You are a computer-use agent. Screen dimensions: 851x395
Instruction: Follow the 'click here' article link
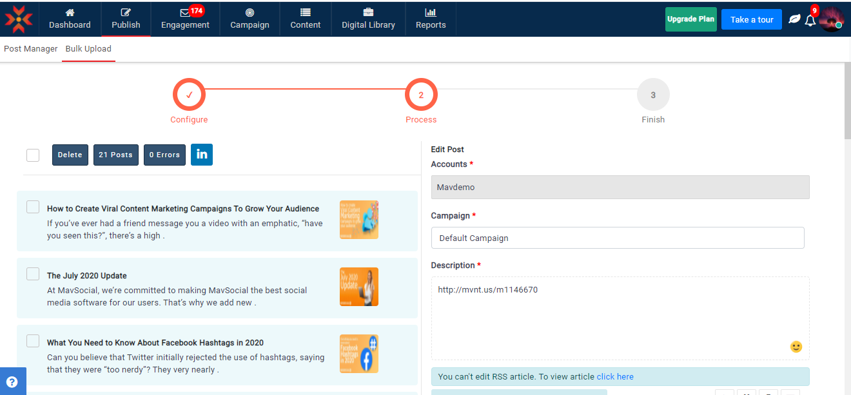click(x=614, y=377)
